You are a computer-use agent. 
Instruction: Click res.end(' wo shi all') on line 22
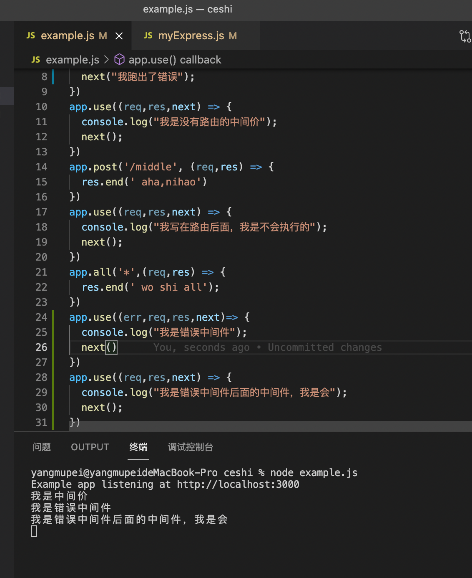[x=150, y=287]
